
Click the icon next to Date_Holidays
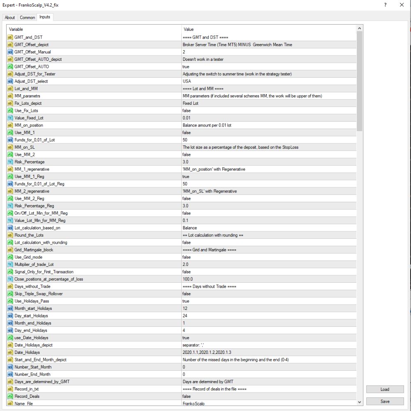pos(10,353)
